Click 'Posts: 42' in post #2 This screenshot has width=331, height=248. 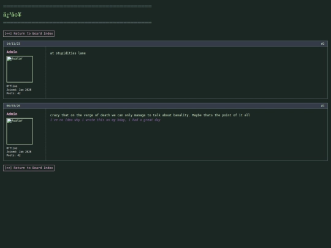tap(13, 93)
